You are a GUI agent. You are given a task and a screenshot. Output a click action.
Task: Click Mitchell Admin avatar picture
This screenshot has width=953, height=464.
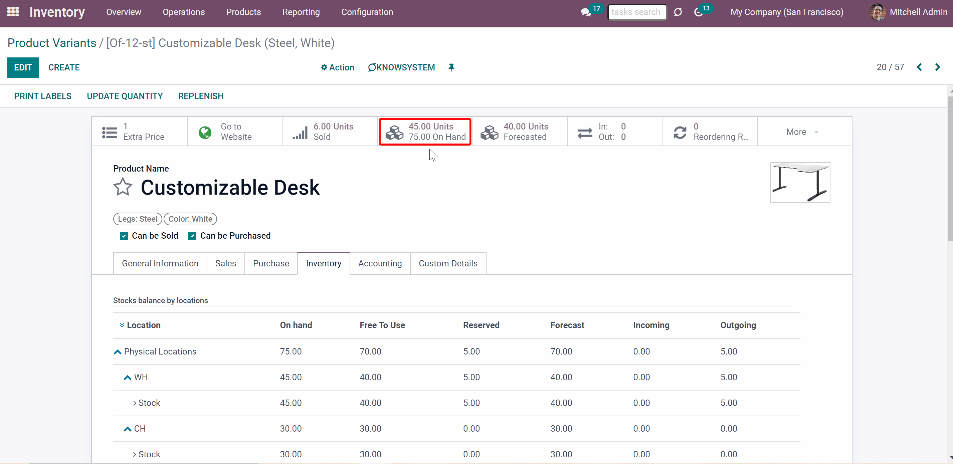(877, 12)
